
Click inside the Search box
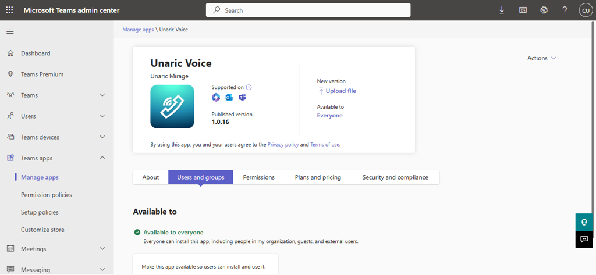[308, 10]
